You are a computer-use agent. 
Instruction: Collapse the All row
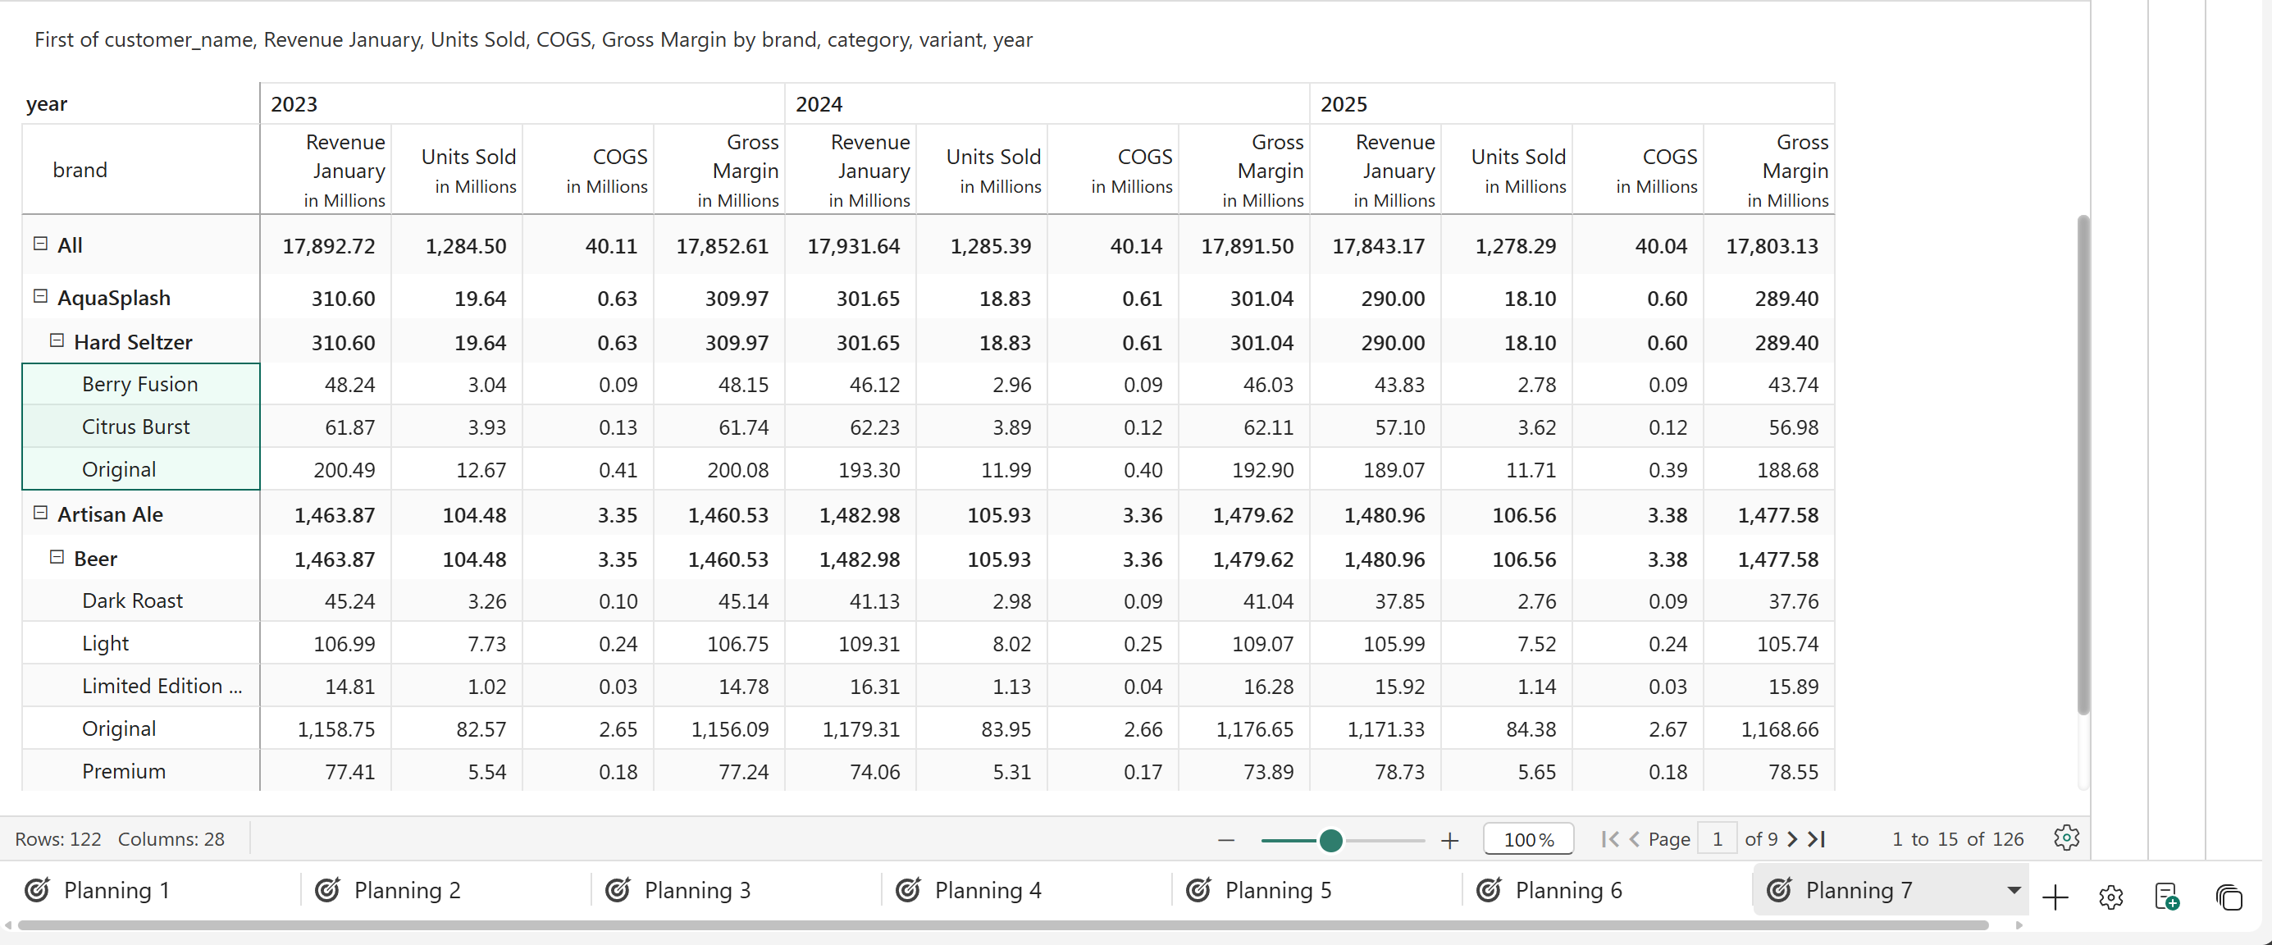tap(40, 244)
